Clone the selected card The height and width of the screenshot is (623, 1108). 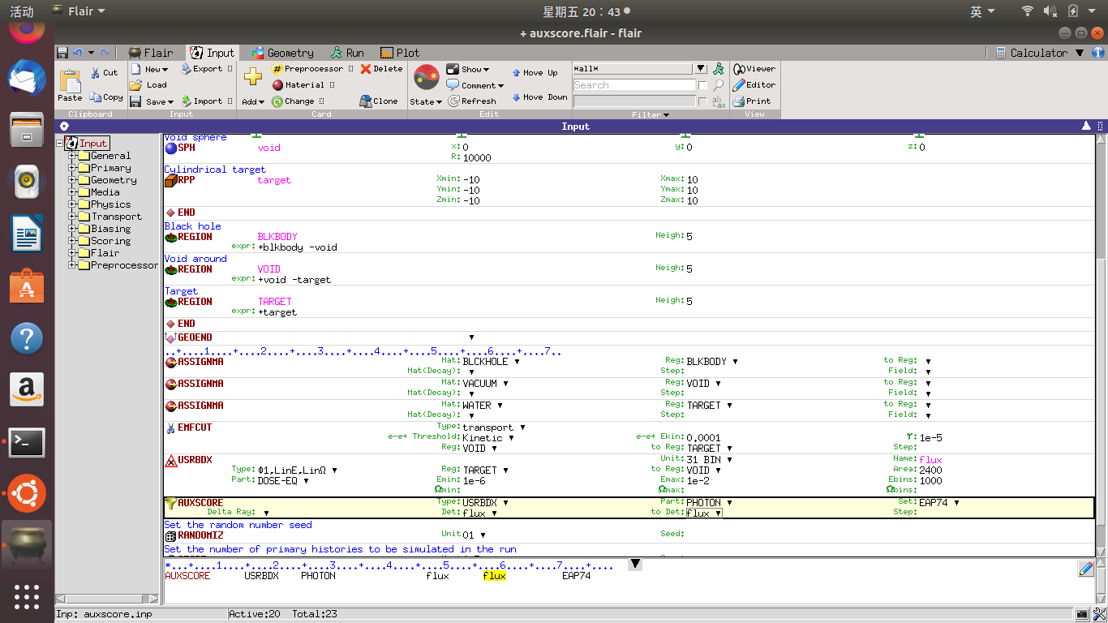click(379, 101)
